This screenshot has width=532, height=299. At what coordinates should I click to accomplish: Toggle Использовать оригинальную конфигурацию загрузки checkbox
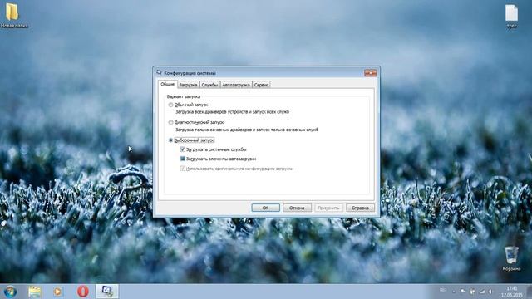click(x=183, y=169)
